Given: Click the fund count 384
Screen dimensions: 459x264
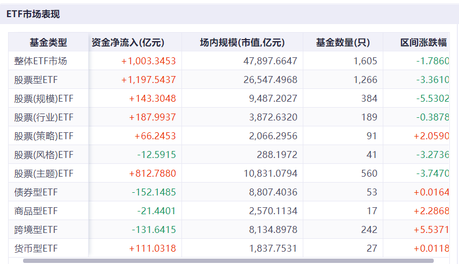Looking at the screenshot, I should [369, 99].
